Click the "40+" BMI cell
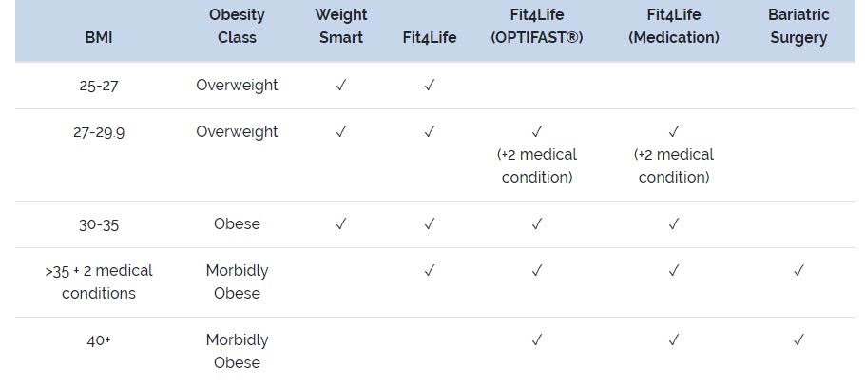 99,339
